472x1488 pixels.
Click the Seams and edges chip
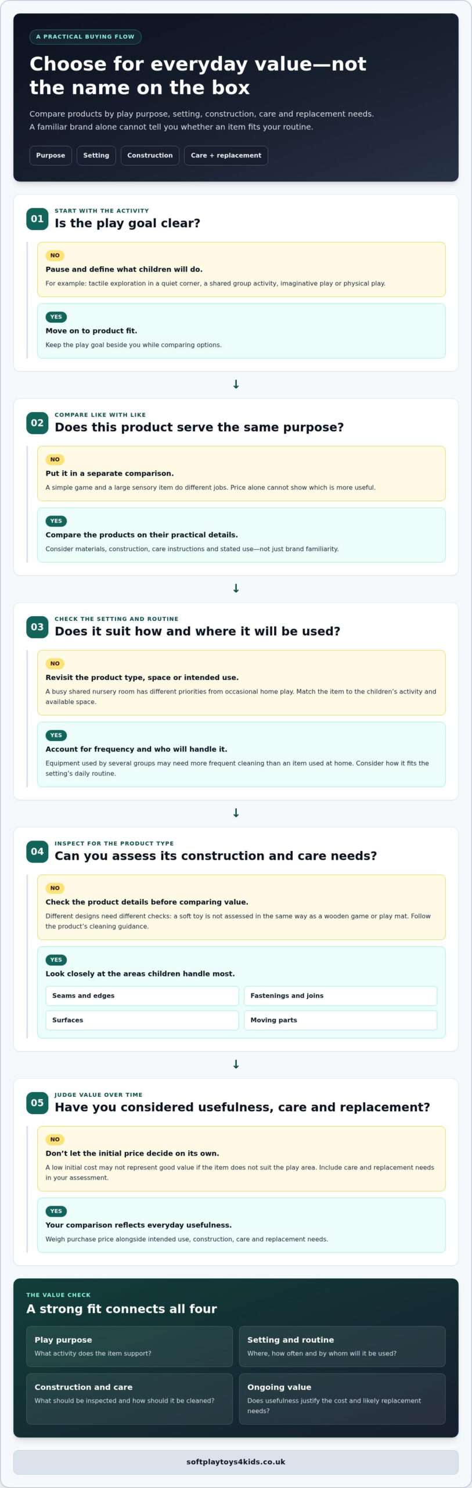coord(142,996)
